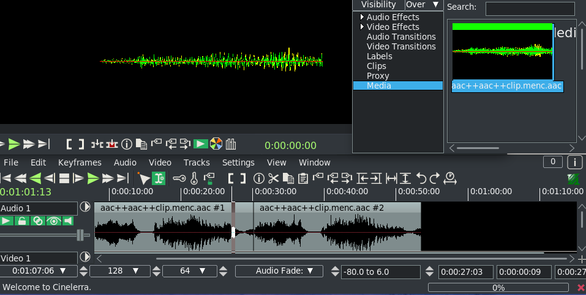This screenshot has height=295, width=586.
Task: Toggle the Audio 1 mute speaker icon
Action: click(x=68, y=221)
